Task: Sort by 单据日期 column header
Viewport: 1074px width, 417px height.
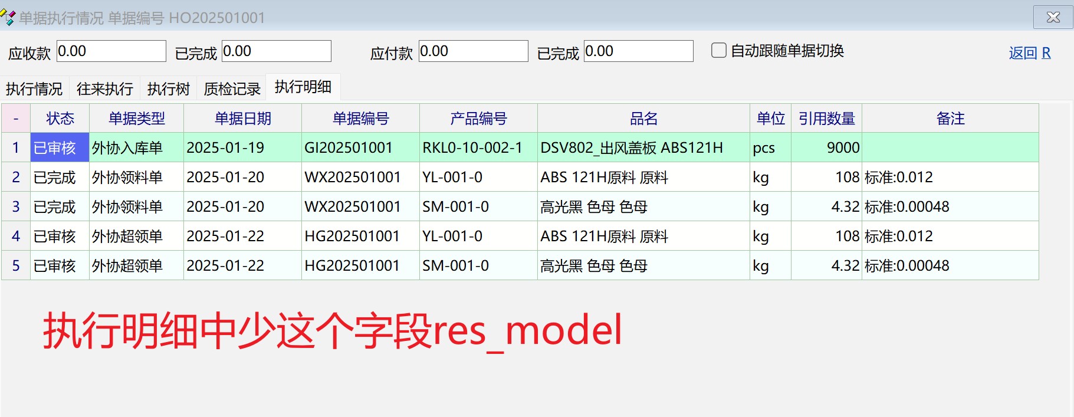Action: click(242, 119)
